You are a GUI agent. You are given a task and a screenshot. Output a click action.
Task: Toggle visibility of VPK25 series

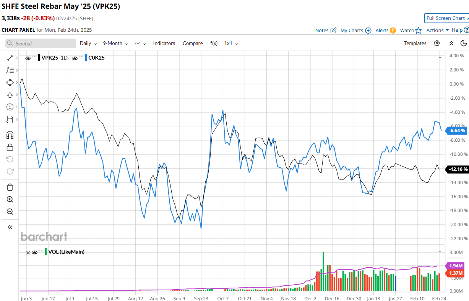[x=28, y=58]
